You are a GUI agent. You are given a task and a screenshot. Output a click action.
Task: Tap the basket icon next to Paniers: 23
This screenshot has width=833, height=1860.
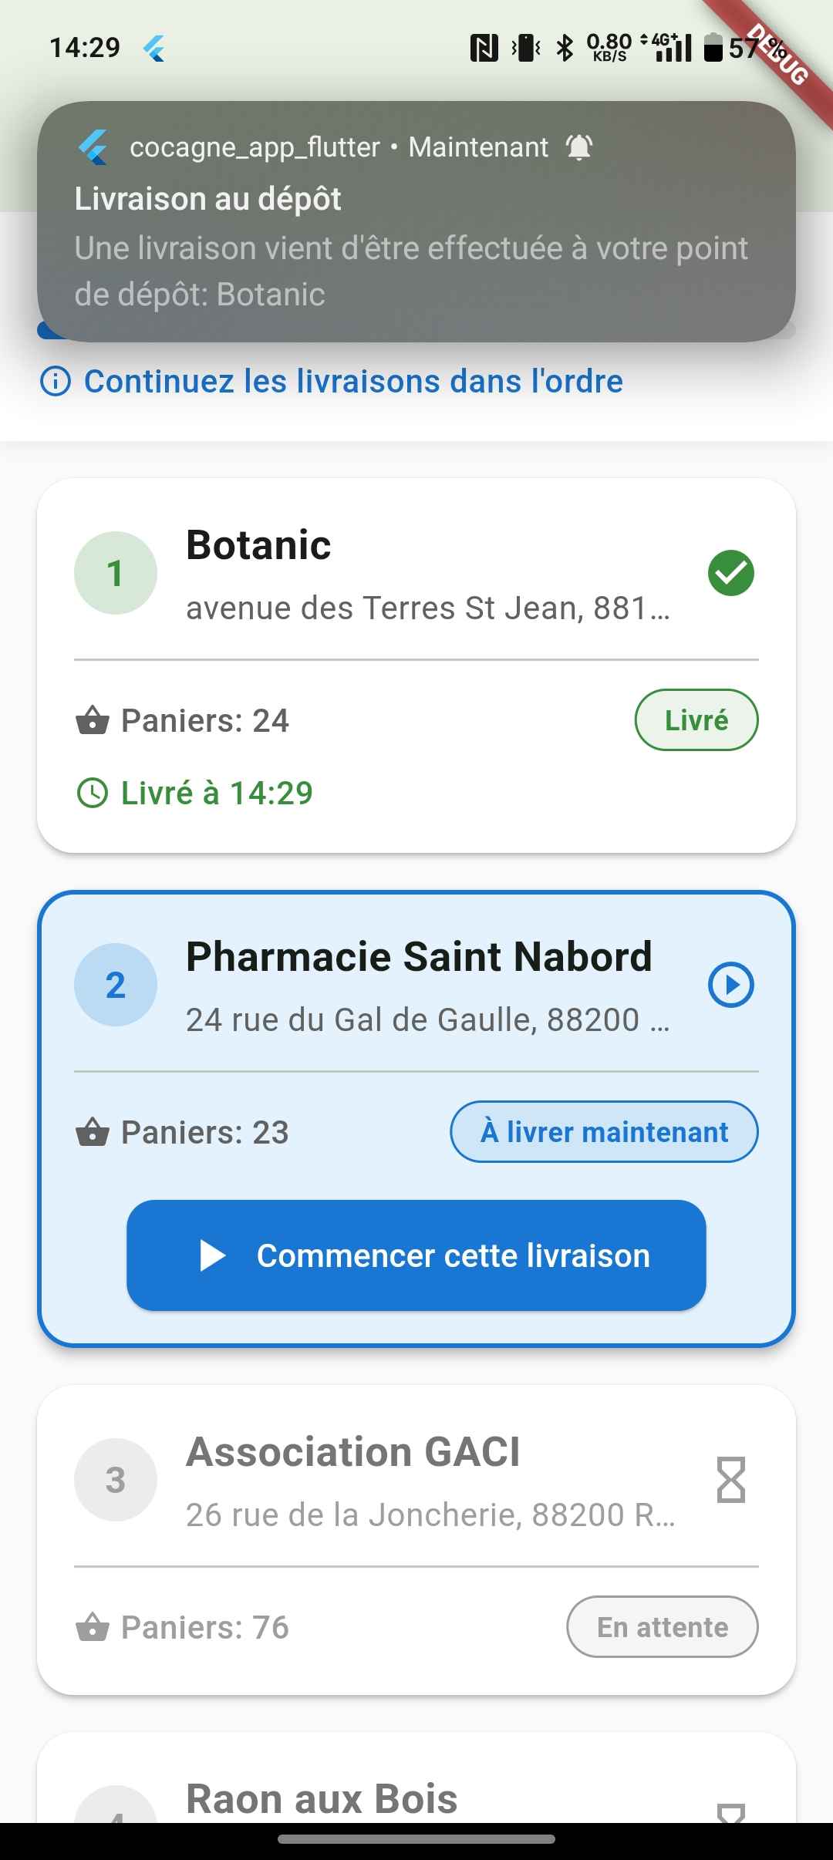pyautogui.click(x=93, y=1132)
